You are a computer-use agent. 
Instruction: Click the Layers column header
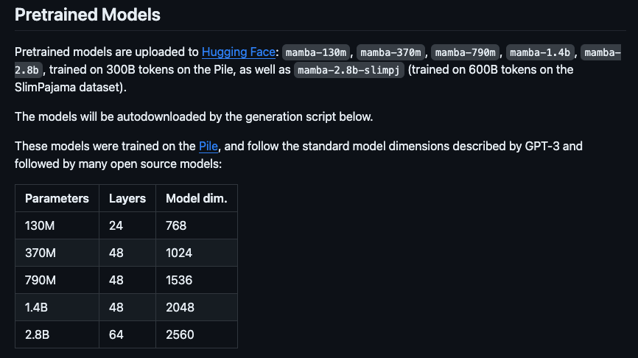point(127,198)
